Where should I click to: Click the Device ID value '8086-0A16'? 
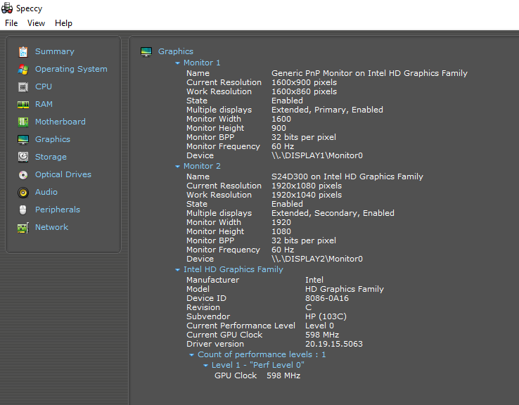point(327,298)
